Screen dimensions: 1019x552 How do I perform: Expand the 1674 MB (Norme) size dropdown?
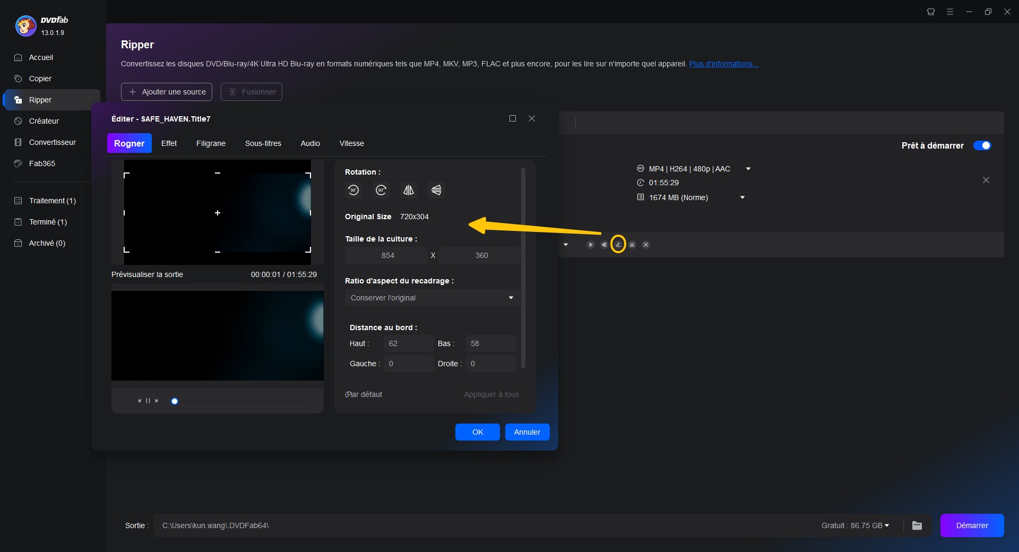click(742, 197)
